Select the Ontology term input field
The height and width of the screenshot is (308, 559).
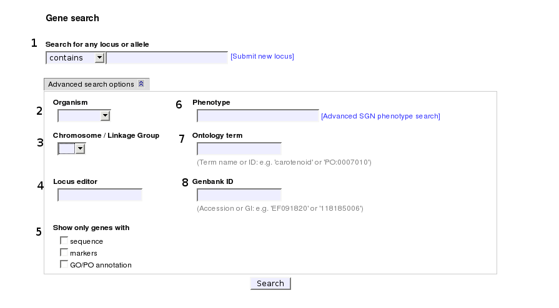239,148
